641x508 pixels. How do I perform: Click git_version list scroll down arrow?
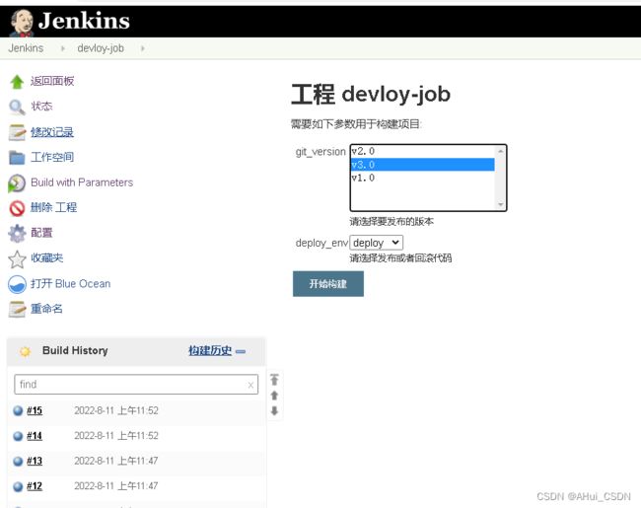500,204
